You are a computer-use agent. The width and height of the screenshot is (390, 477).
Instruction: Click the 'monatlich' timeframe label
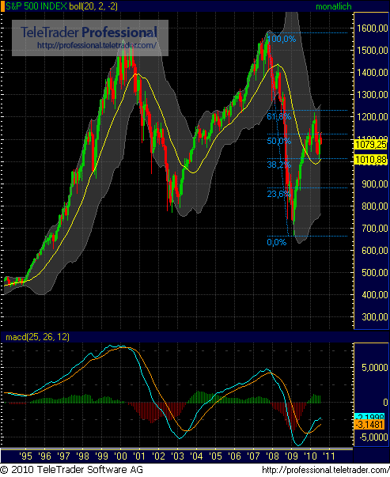[x=333, y=6]
